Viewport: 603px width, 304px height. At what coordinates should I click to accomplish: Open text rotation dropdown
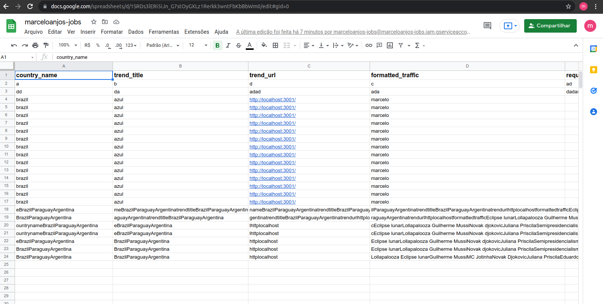tap(353, 45)
